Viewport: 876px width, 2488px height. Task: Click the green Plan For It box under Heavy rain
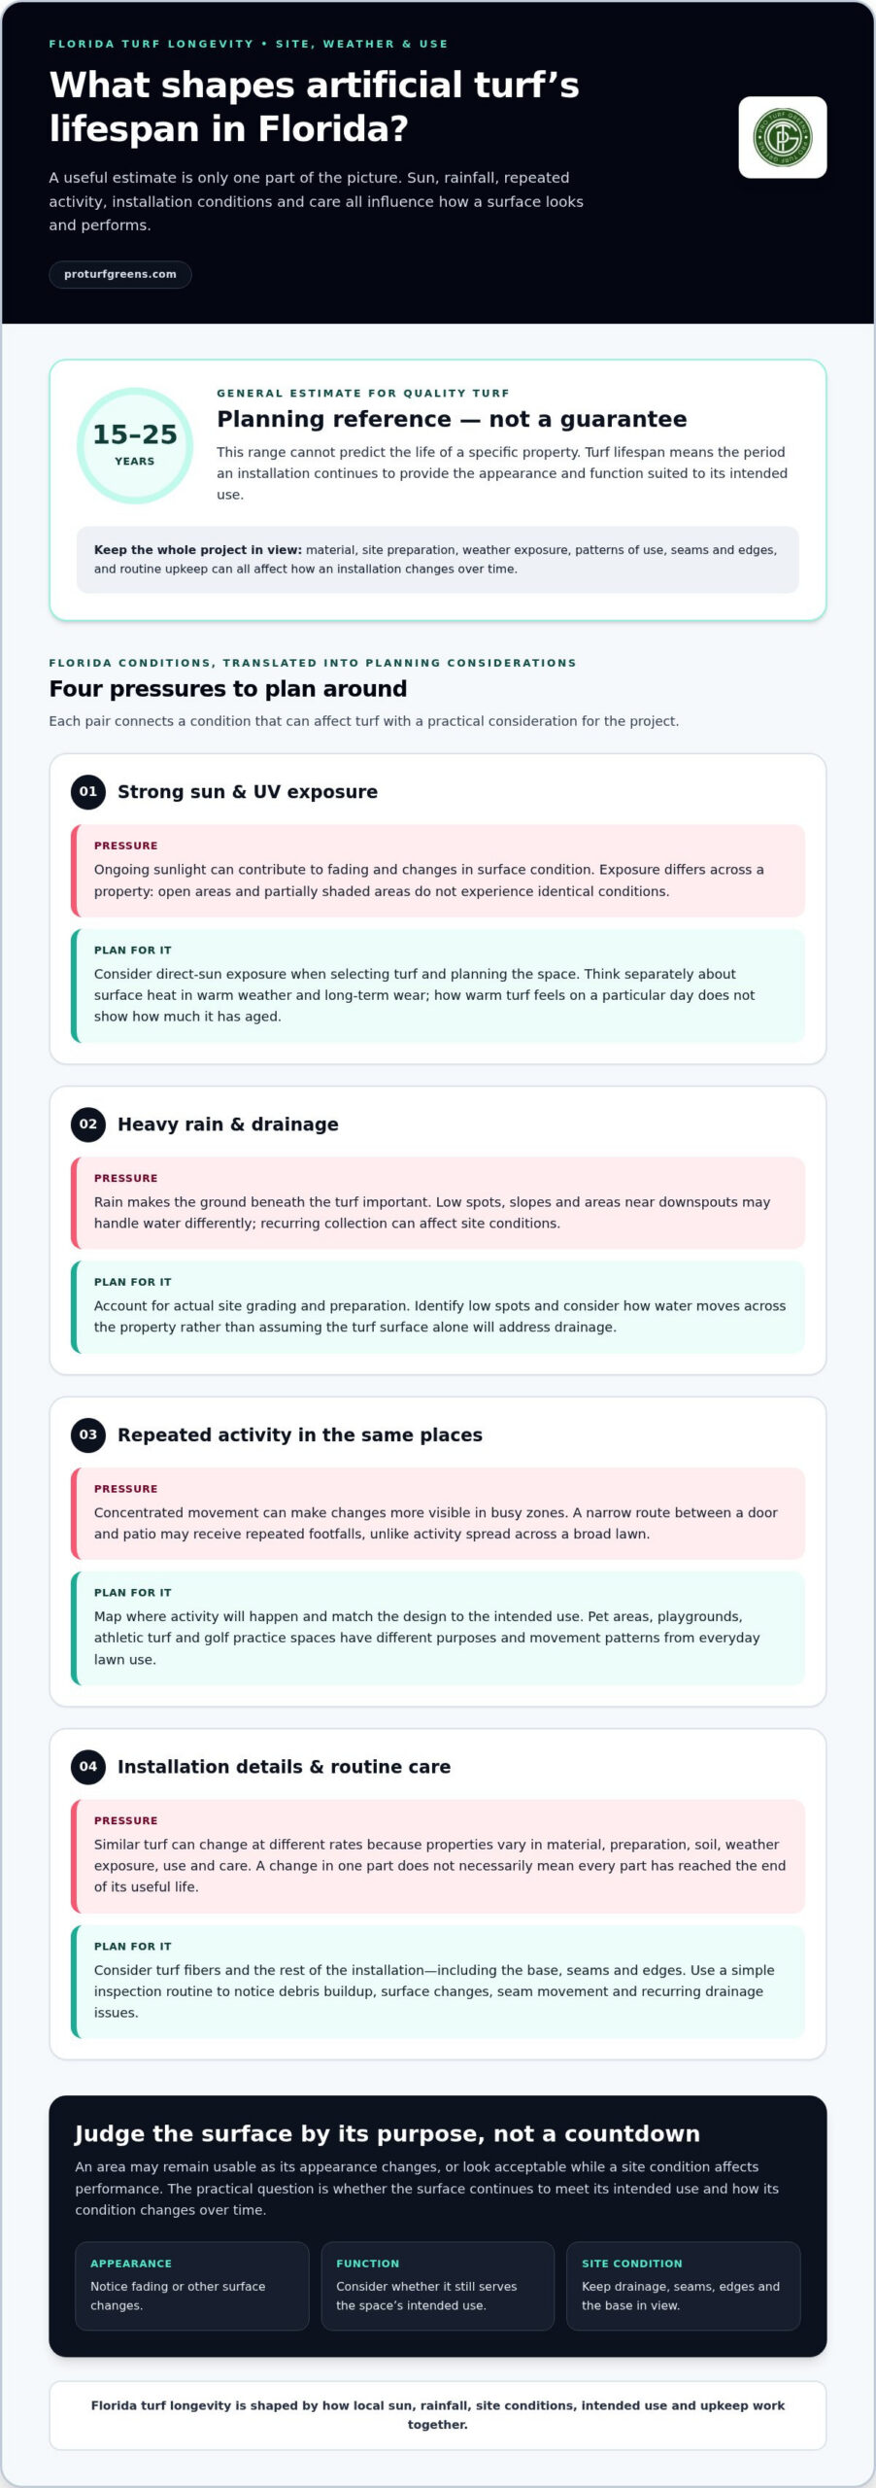(x=438, y=1306)
